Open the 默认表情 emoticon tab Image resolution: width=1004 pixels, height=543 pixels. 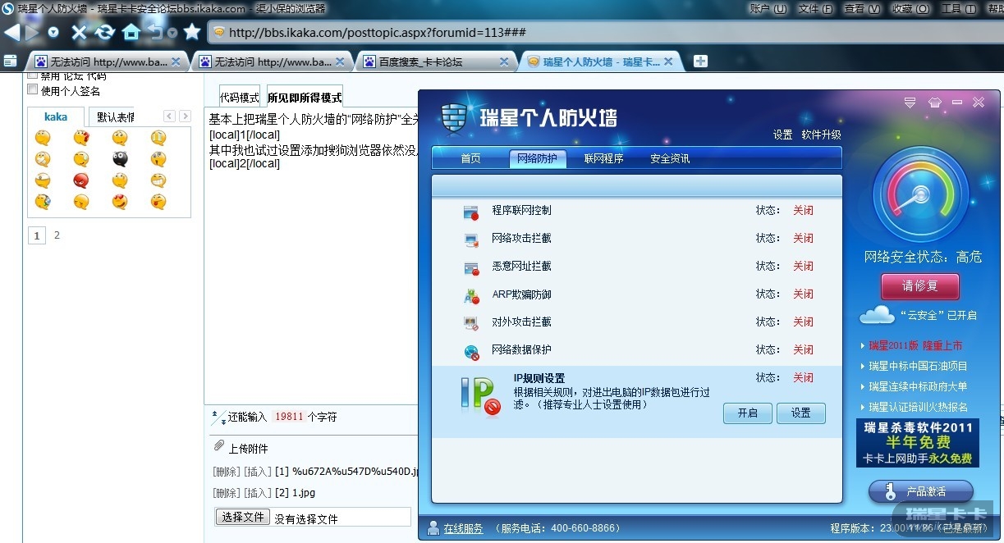click(116, 117)
